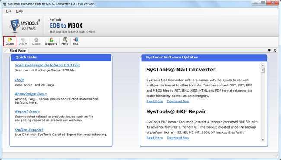The height and width of the screenshot is (160, 281).
Task: Click 'Read about and its usage.' text
Action: click(x=35, y=85)
